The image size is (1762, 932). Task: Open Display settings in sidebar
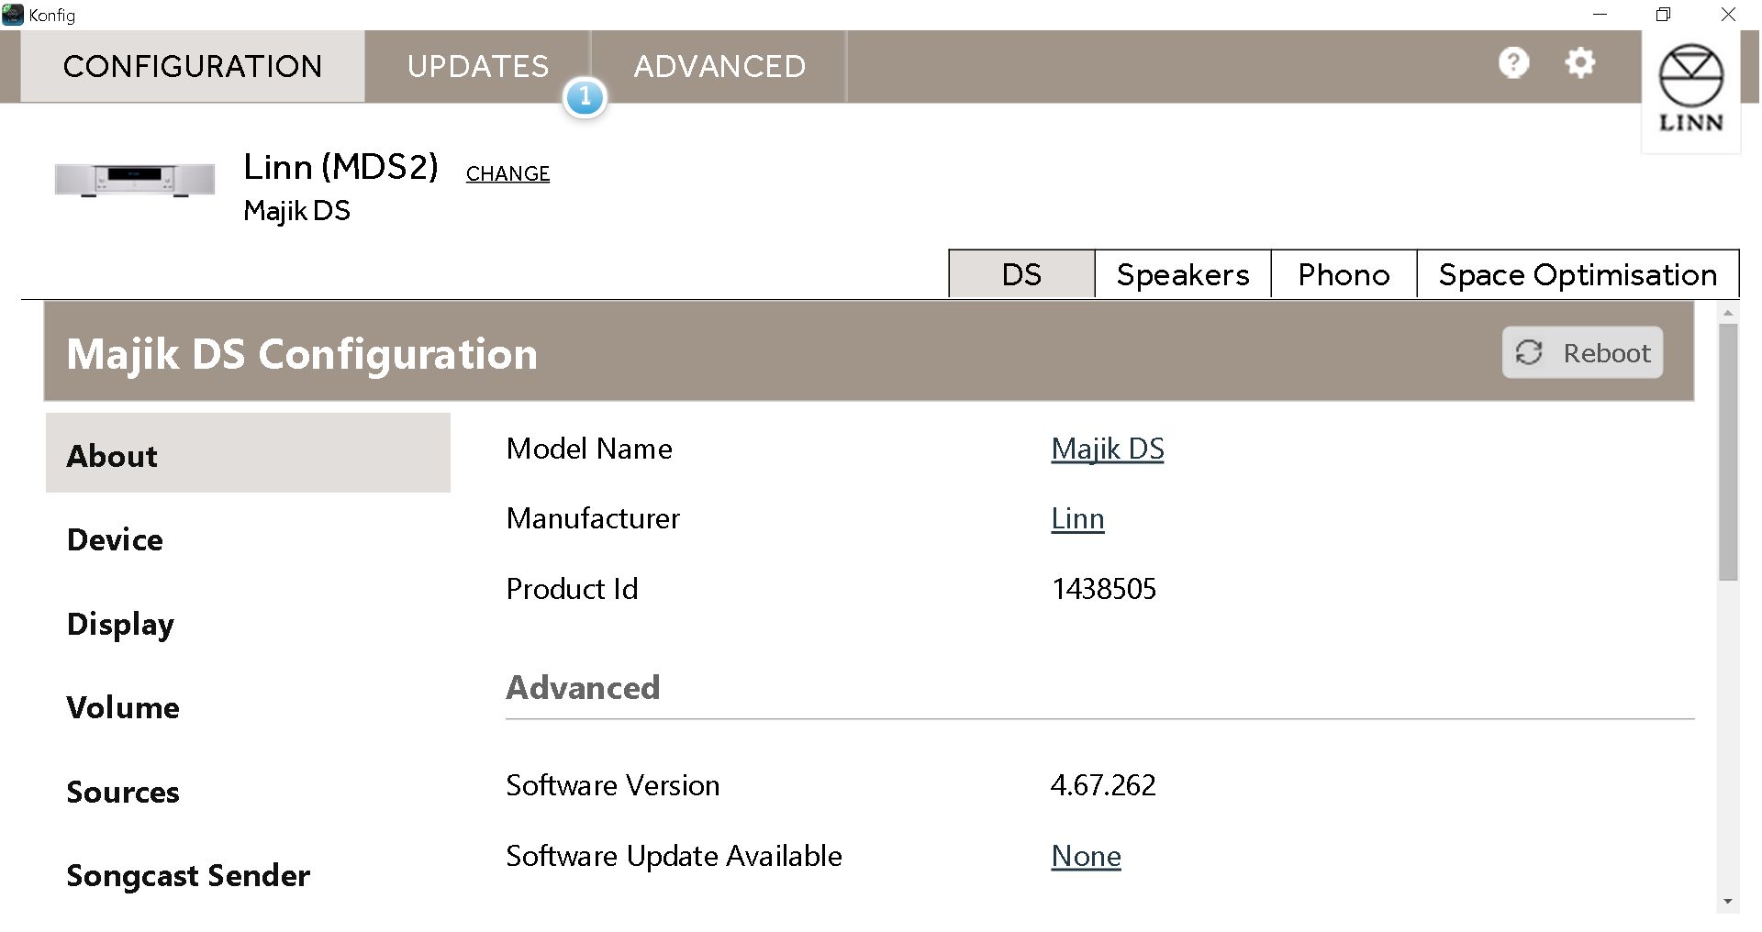[x=120, y=624]
